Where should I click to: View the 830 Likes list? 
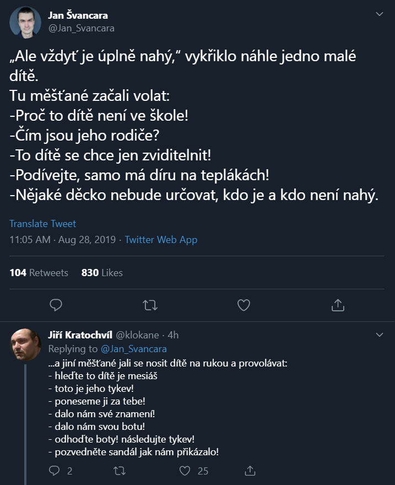coord(102,273)
